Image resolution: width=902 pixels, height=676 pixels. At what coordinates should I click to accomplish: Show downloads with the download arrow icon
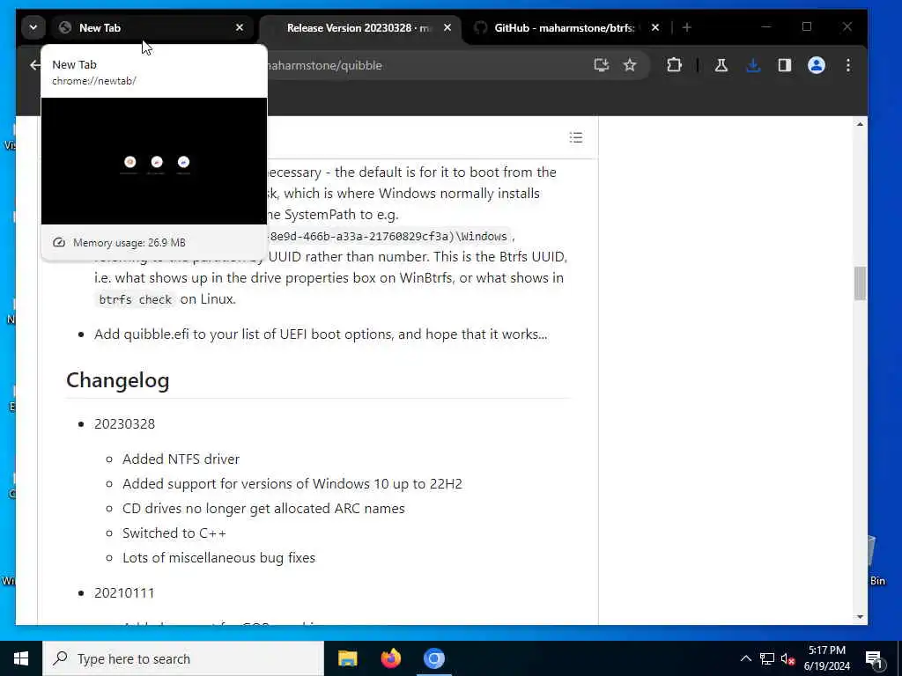coord(752,65)
